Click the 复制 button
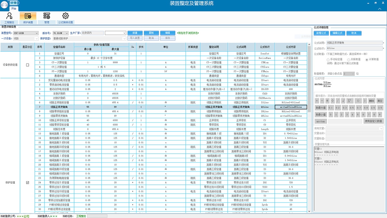 coord(151,33)
